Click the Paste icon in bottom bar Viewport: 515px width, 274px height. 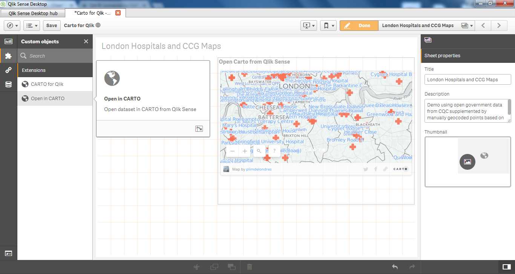232,267
